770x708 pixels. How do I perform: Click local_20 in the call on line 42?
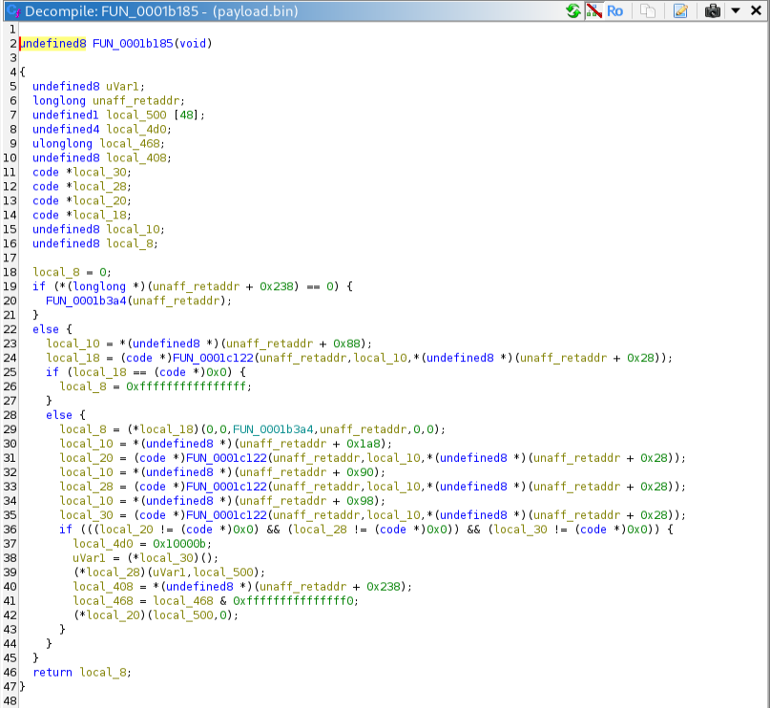tap(114, 615)
